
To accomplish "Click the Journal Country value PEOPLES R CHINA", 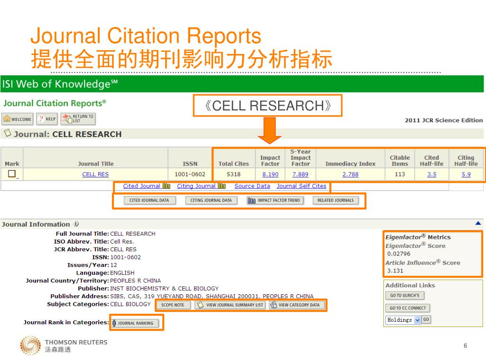I will [x=135, y=281].
